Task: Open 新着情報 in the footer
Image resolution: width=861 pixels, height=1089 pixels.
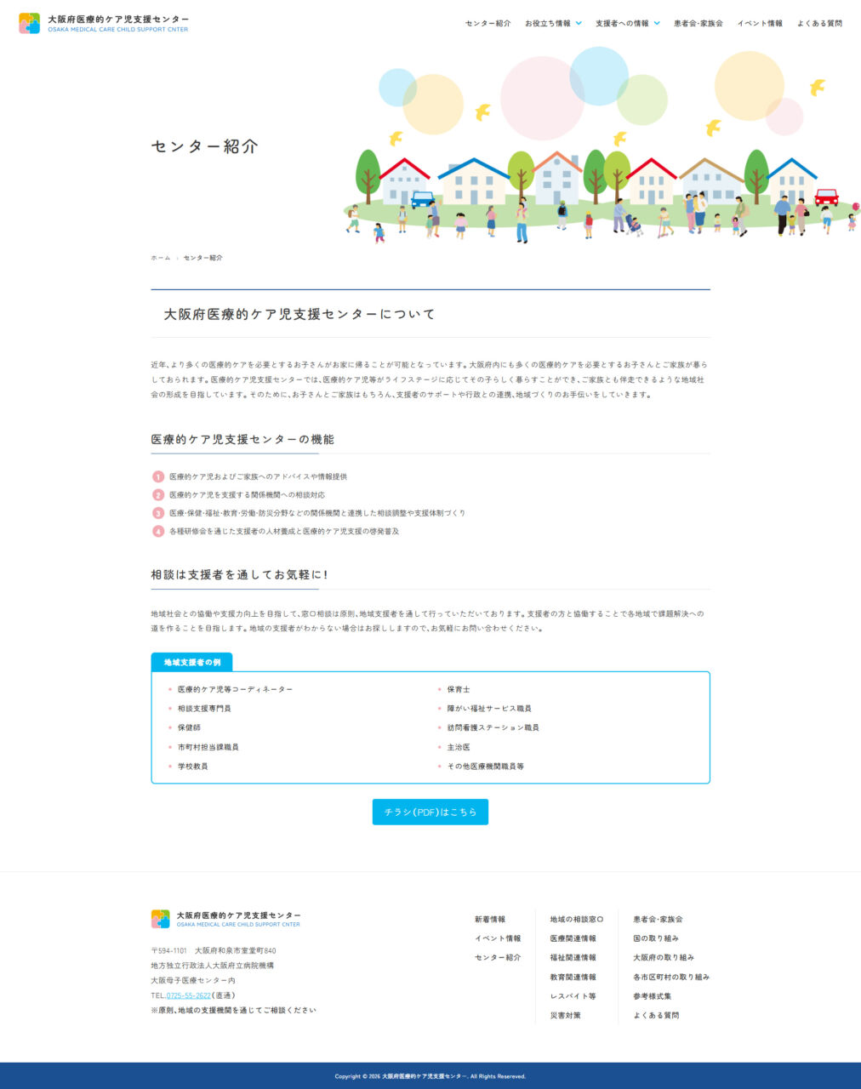Action: (x=489, y=919)
